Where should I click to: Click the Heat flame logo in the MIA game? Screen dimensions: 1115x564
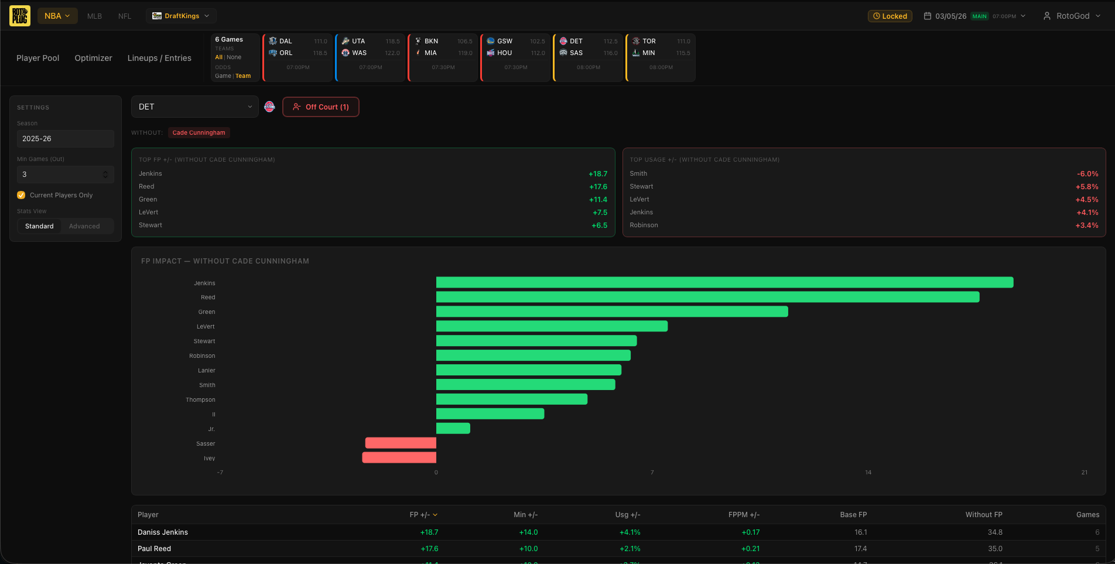[x=417, y=53]
